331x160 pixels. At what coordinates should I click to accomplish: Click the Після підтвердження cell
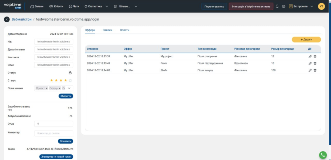pos(210,63)
